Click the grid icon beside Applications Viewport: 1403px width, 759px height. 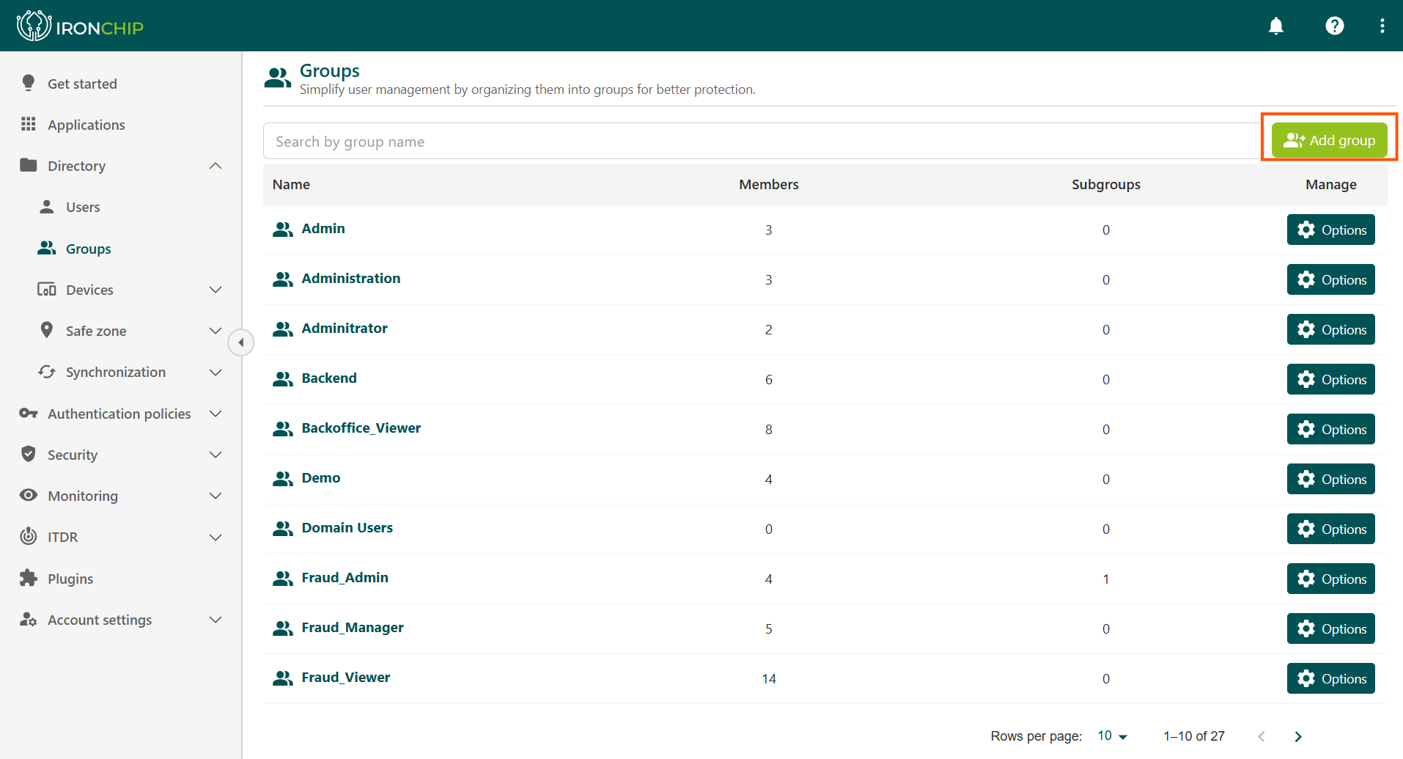[x=29, y=124]
